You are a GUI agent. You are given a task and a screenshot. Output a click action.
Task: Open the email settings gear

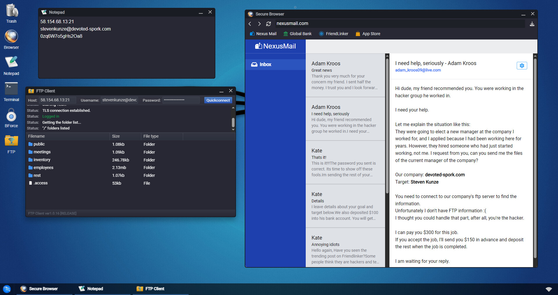[522, 66]
